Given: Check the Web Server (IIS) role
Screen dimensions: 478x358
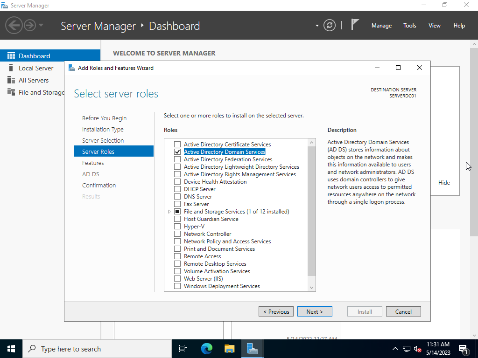Looking at the screenshot, I should click(177, 279).
